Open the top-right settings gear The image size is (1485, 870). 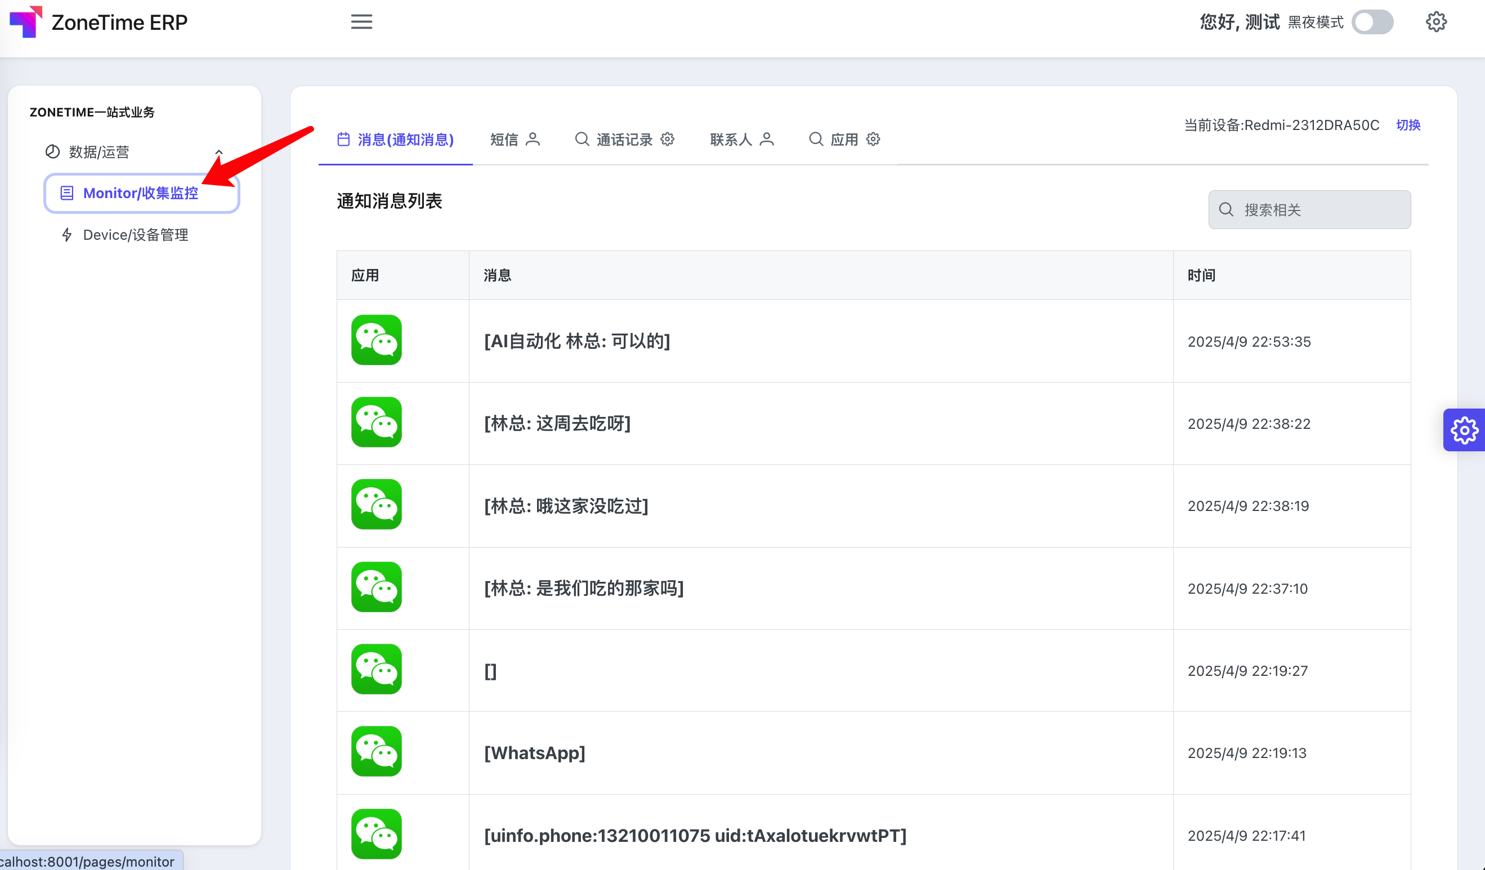coord(1436,22)
